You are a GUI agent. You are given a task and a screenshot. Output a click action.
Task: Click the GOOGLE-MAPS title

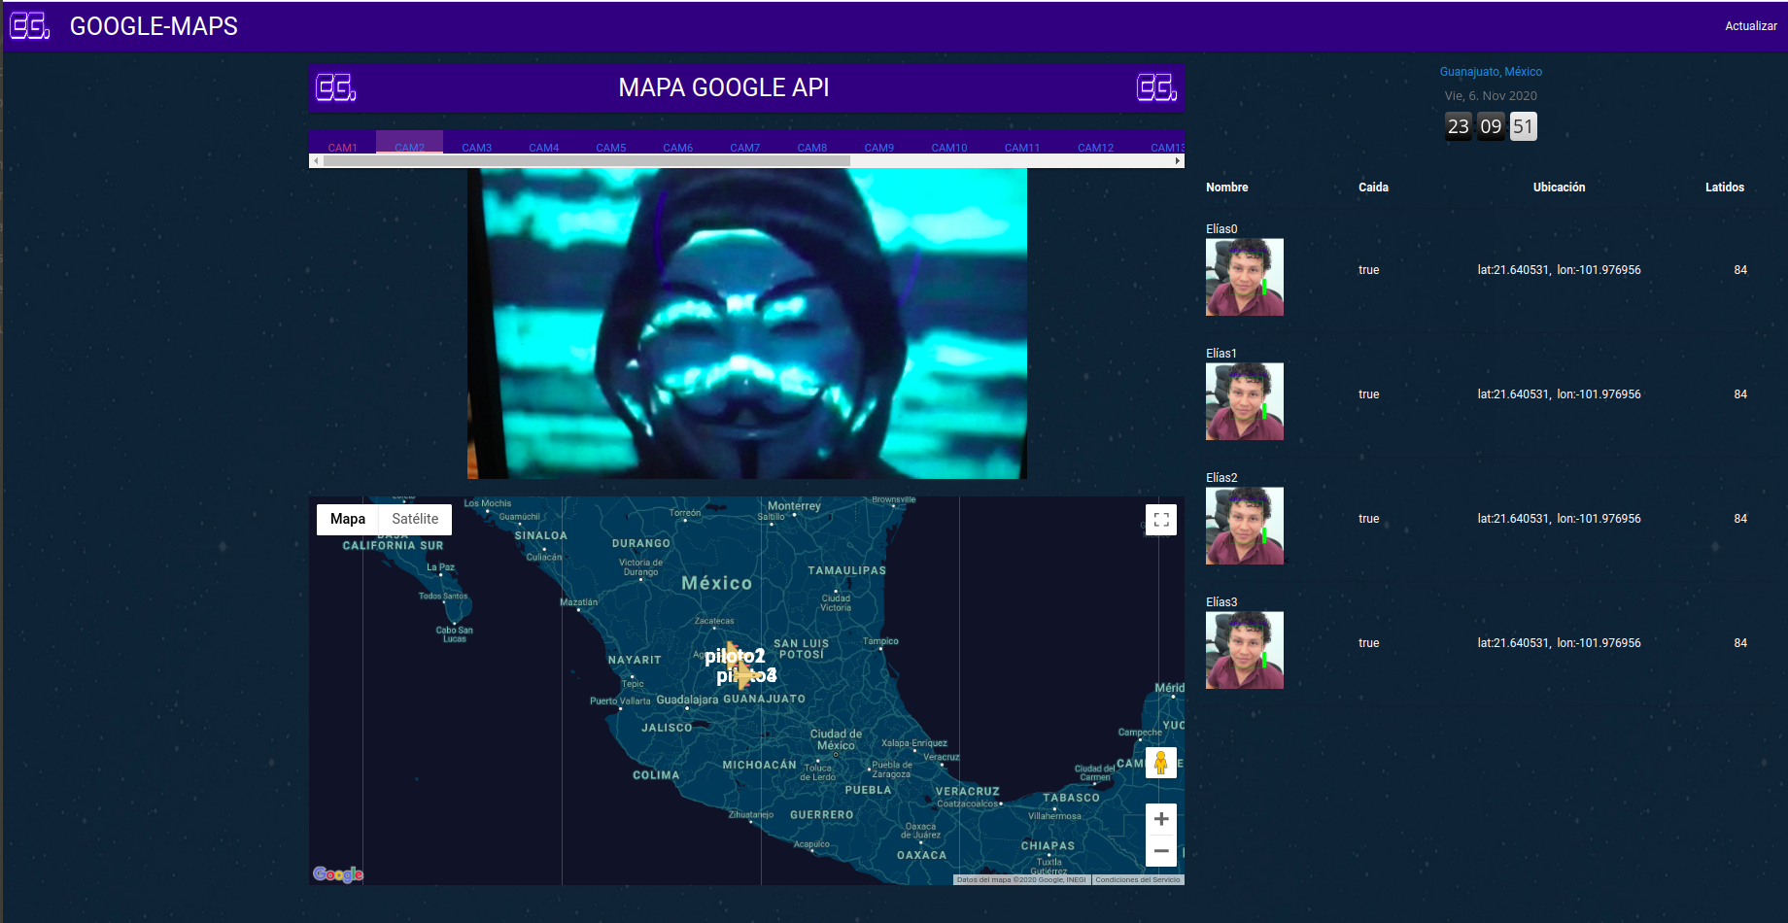(x=154, y=26)
